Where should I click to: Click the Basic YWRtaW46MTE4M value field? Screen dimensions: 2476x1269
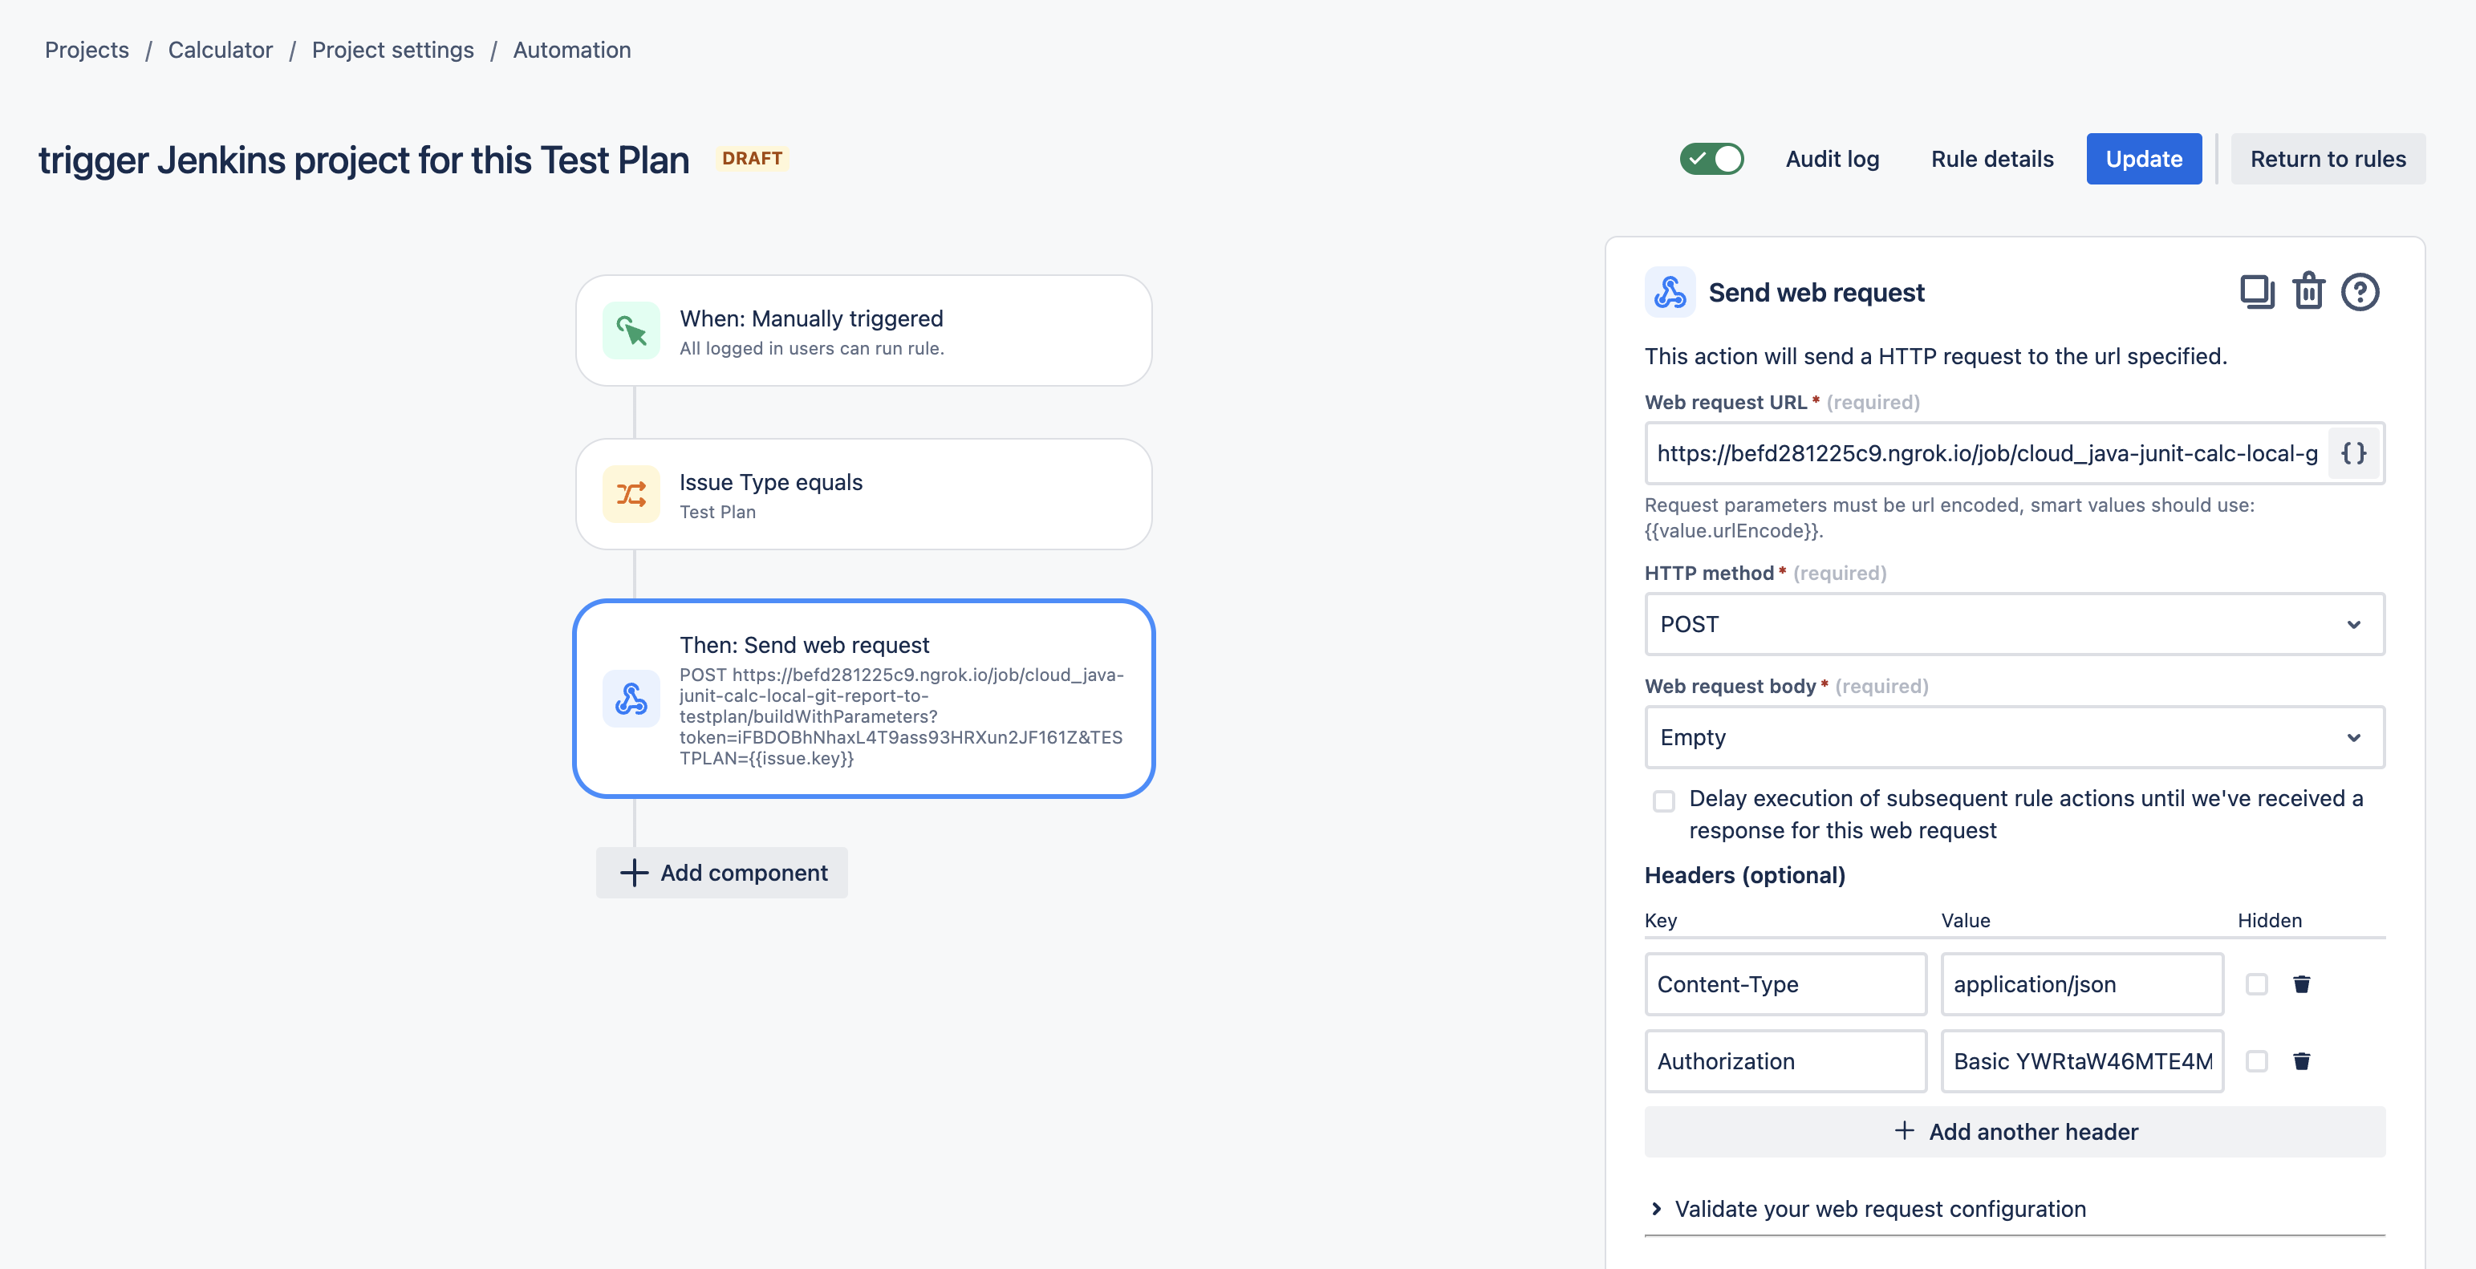2082,1060
